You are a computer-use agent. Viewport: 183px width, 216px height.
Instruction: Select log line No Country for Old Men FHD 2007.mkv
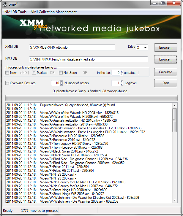click(83, 182)
